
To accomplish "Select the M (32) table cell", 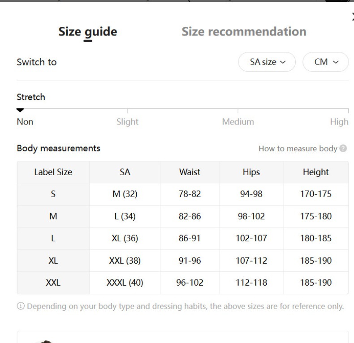I will [125, 194].
